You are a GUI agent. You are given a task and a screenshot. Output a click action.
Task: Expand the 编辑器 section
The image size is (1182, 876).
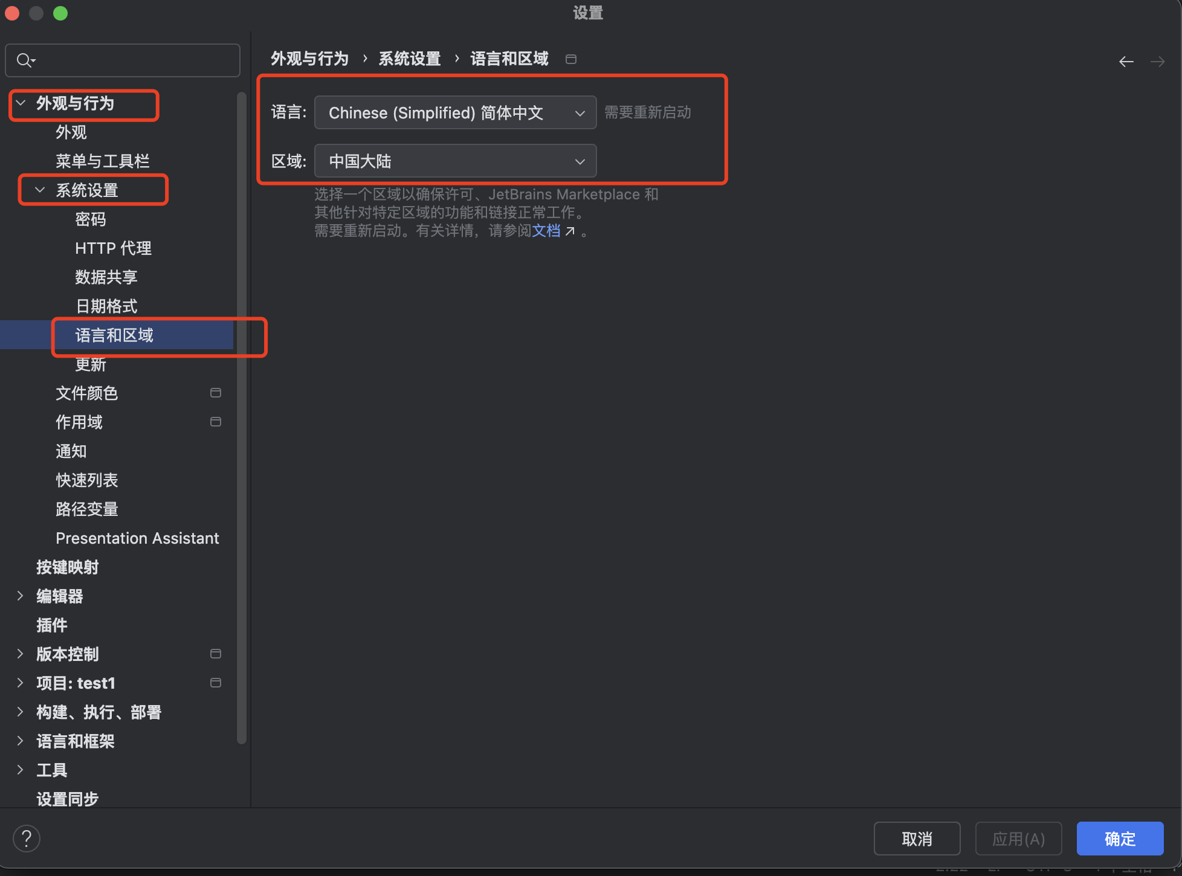pyautogui.click(x=21, y=596)
